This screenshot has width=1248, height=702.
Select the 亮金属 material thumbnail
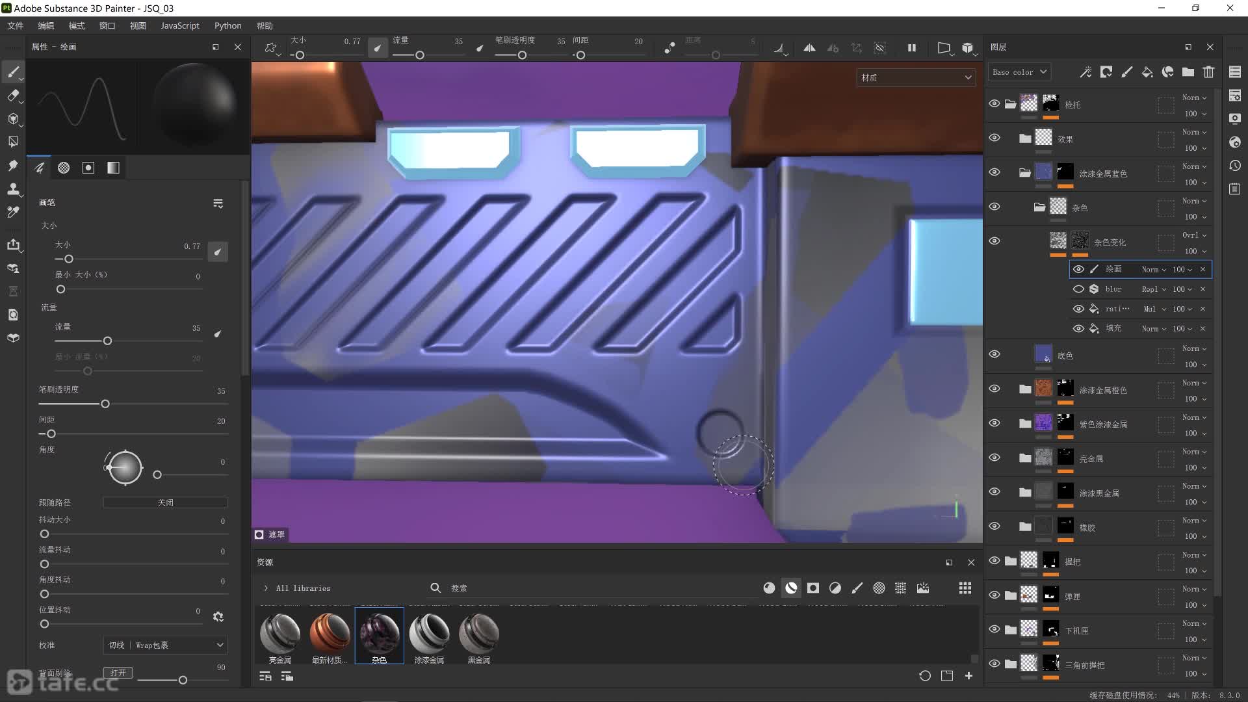pyautogui.click(x=280, y=636)
